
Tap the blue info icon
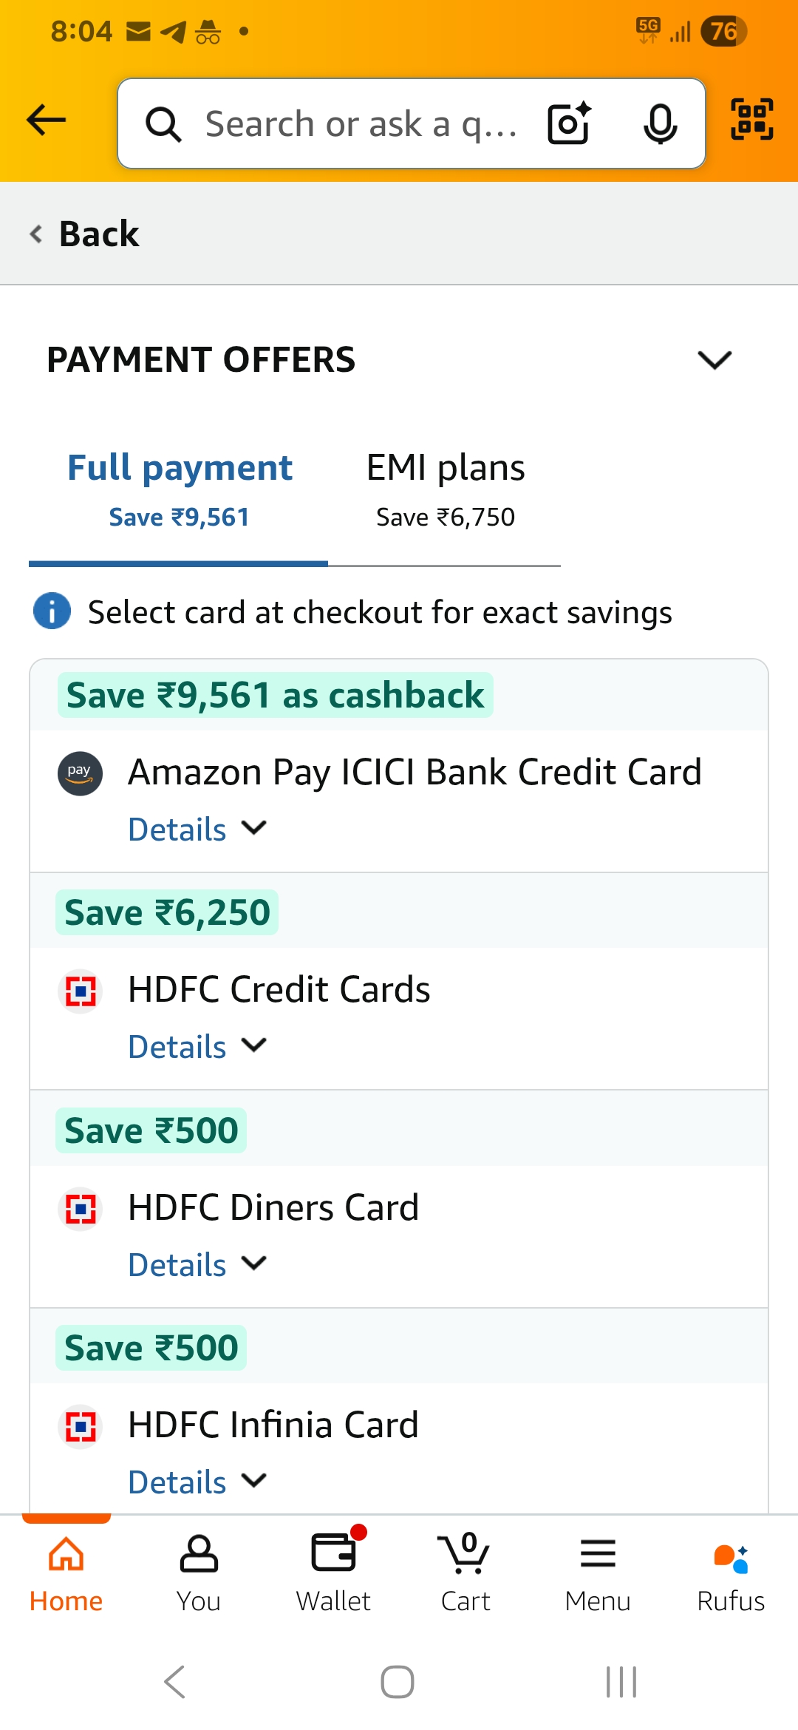(x=52, y=611)
